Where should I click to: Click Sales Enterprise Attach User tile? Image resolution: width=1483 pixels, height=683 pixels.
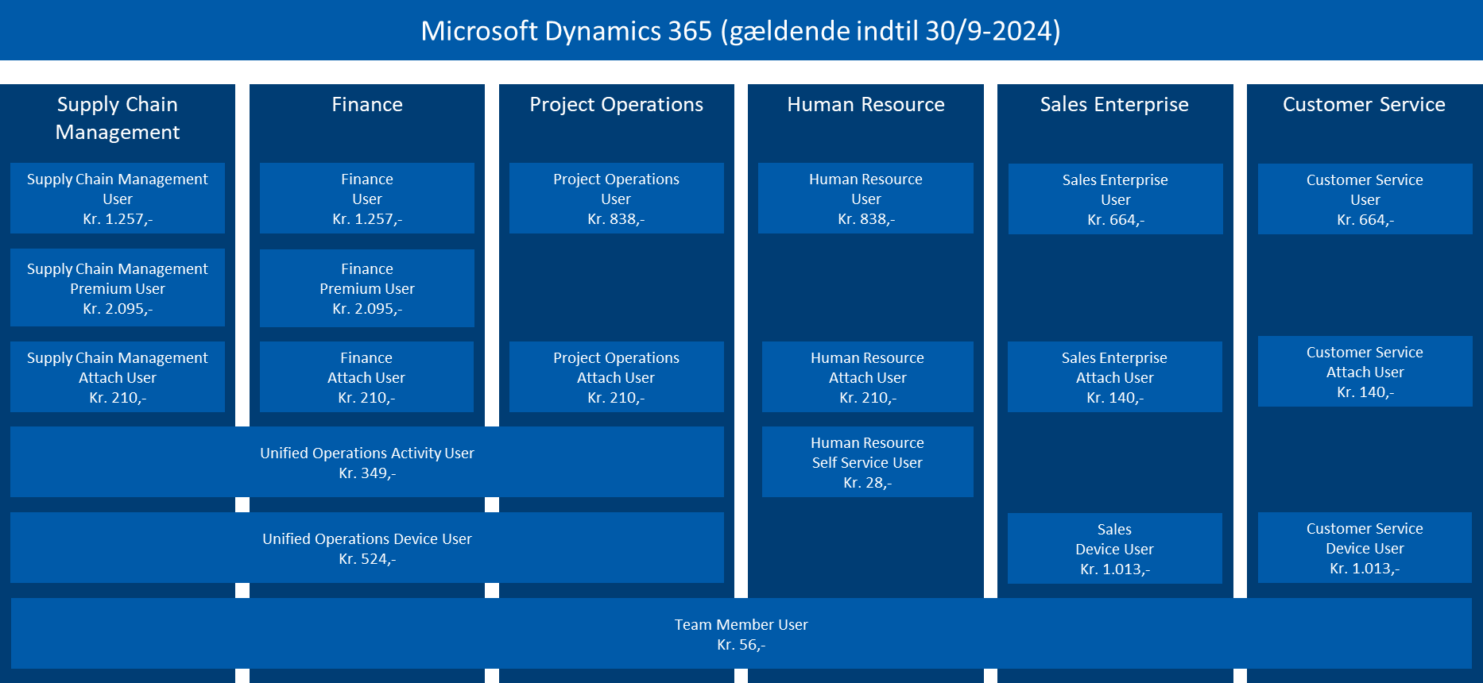[x=1114, y=377]
